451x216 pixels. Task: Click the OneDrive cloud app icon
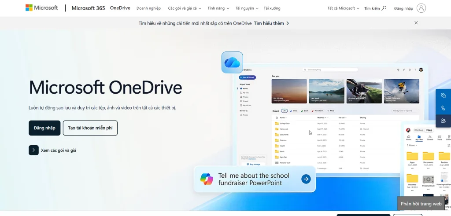pyautogui.click(x=232, y=62)
